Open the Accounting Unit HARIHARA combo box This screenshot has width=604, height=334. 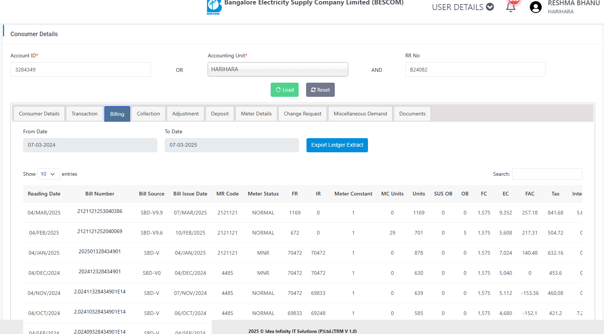point(278,69)
